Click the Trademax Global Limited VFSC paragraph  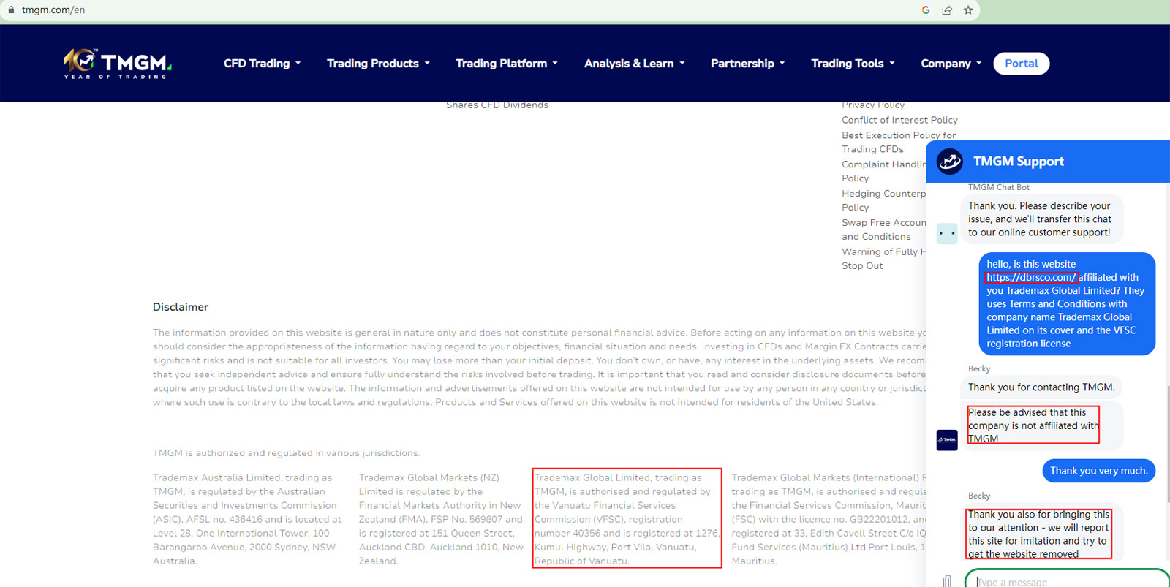click(627, 519)
